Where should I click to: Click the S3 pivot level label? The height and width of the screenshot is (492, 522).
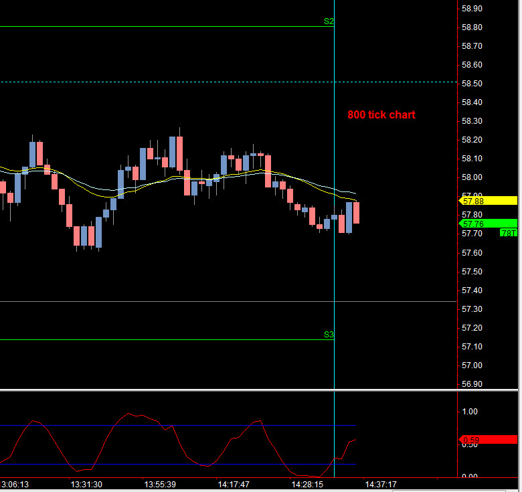tap(329, 335)
